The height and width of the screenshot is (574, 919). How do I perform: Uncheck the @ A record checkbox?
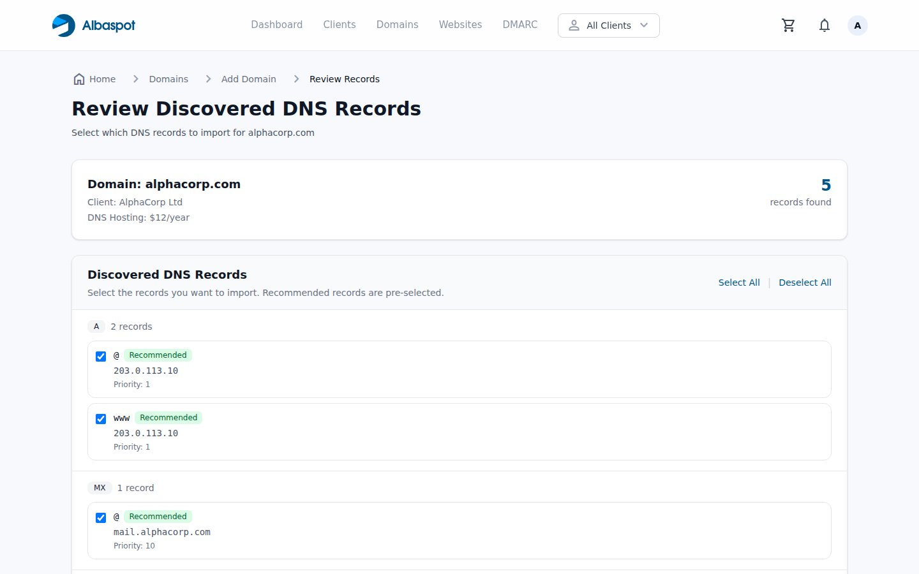pyautogui.click(x=101, y=356)
